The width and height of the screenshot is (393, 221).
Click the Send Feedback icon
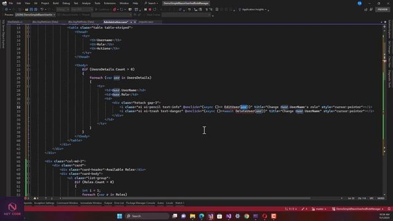[371, 10]
